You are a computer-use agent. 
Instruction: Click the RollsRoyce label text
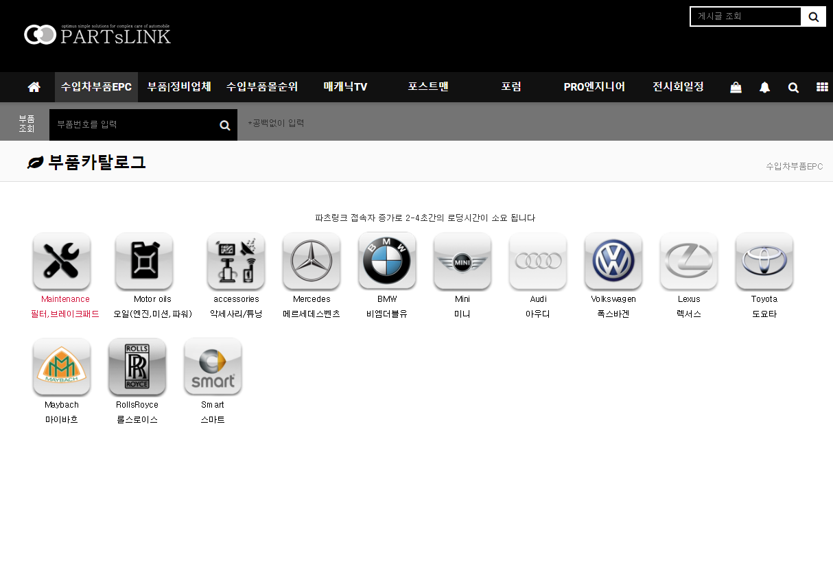click(137, 405)
